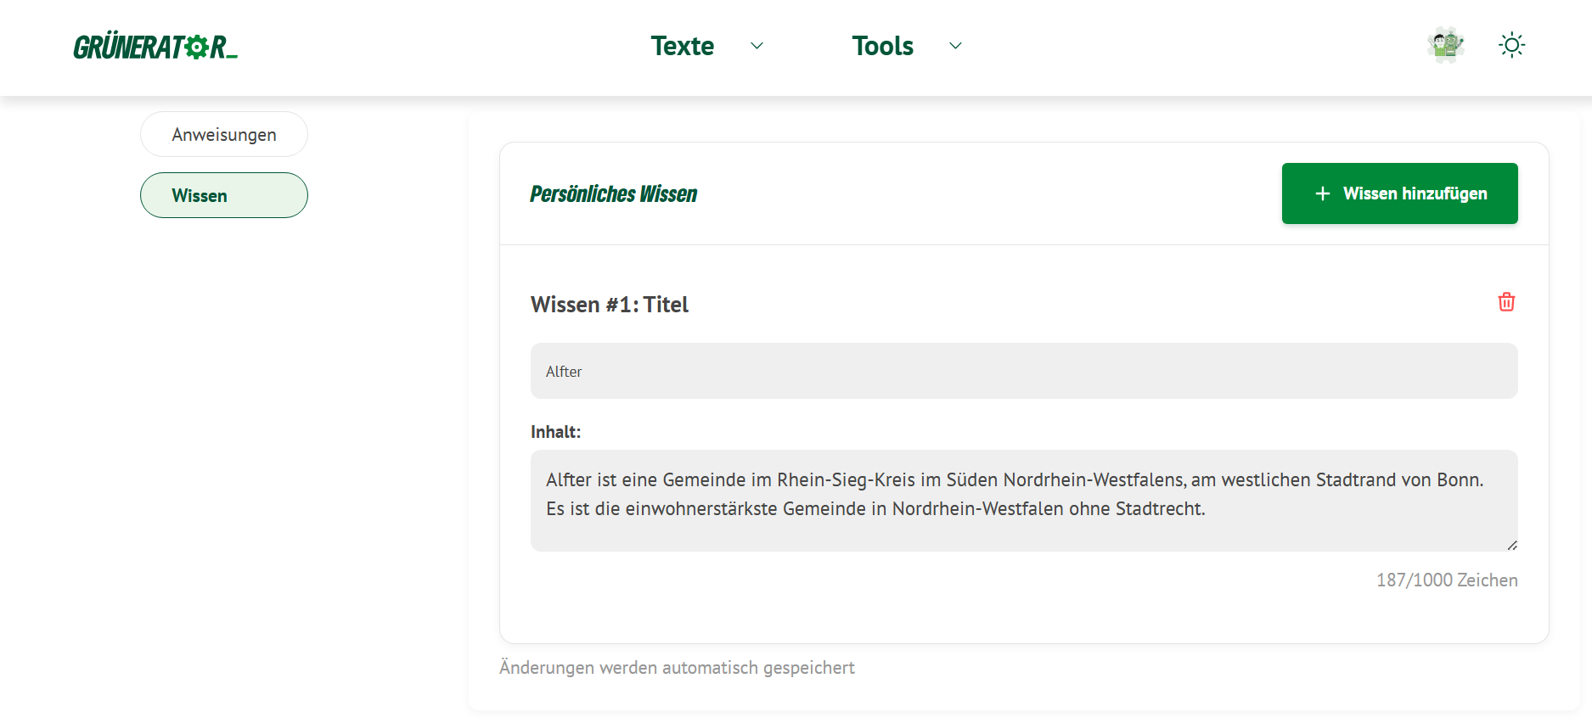Switch to the Anweisungen tab
This screenshot has height=723, width=1592.
pos(223,134)
